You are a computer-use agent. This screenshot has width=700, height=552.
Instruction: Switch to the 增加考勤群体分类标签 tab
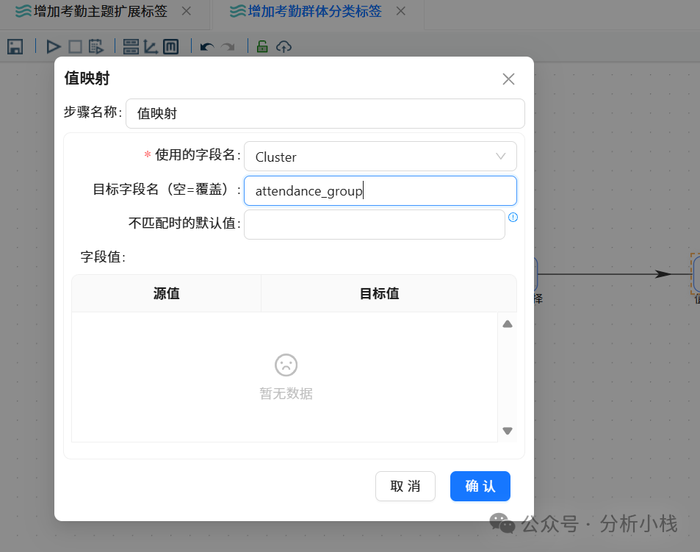pos(314,11)
